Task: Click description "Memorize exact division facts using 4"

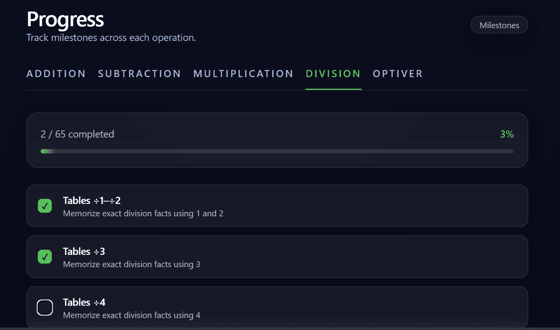Action: (131, 315)
